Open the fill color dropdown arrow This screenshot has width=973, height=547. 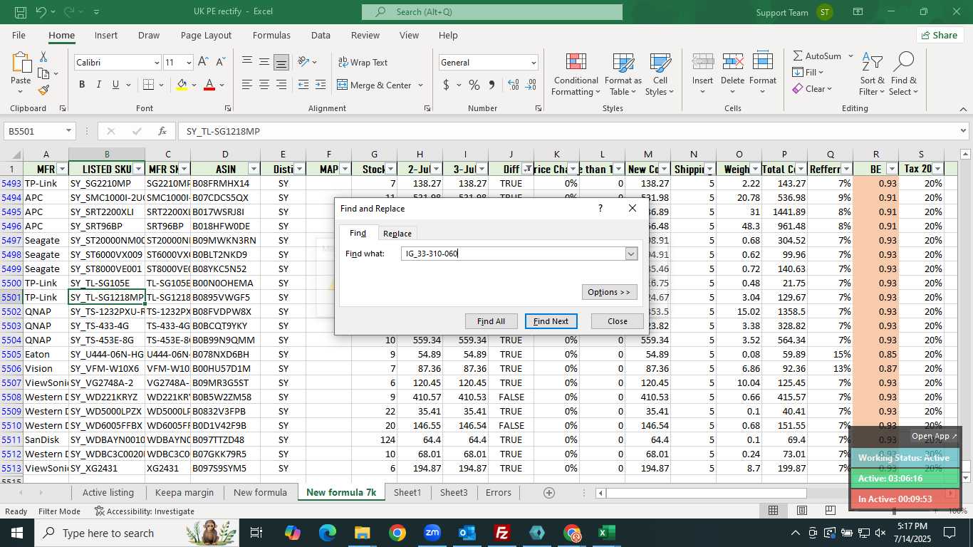194,85
